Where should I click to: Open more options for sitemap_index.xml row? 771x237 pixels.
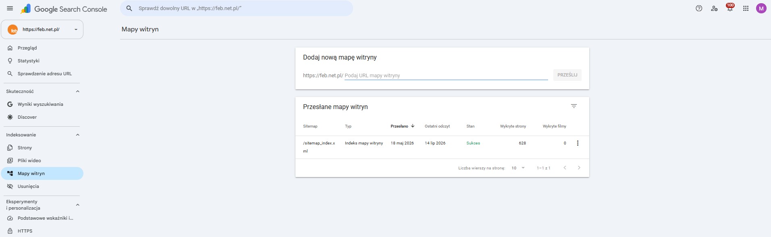pos(578,143)
